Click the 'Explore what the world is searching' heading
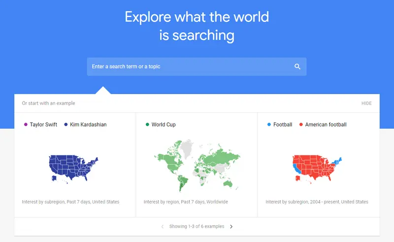394x242 pixels. (197, 26)
